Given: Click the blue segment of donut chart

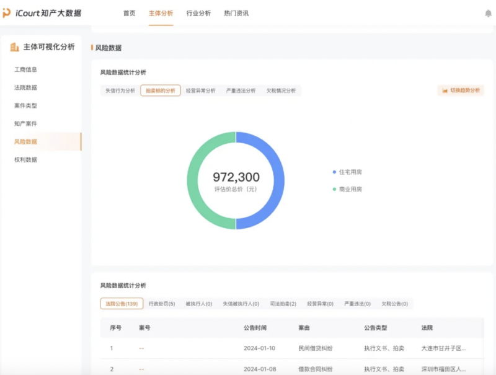Looking at the screenshot, I should [278, 180].
